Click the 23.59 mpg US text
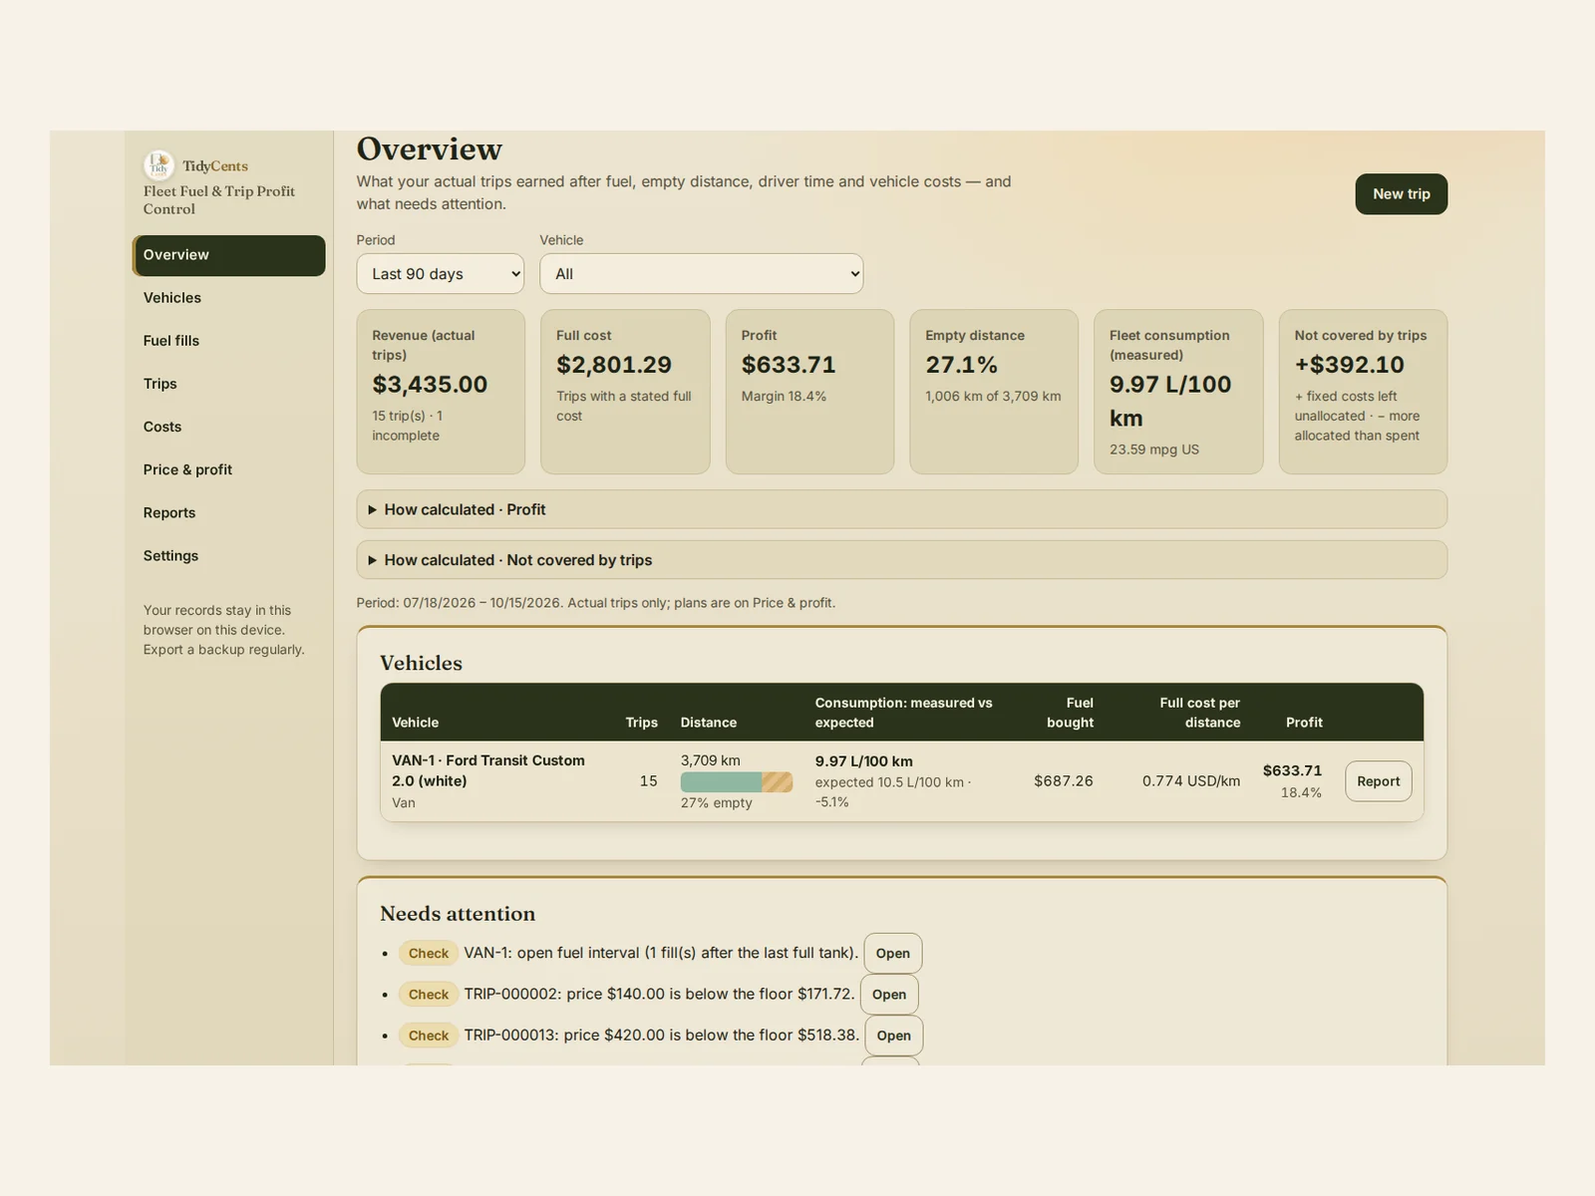Screen dimensions: 1595x1196 [1154, 449]
